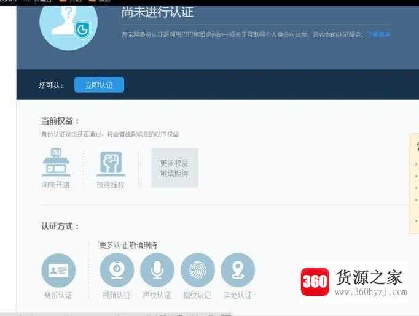The height and width of the screenshot is (316, 419).
Task: Choose the 身份认证 ID card icon
Action: tap(58, 271)
